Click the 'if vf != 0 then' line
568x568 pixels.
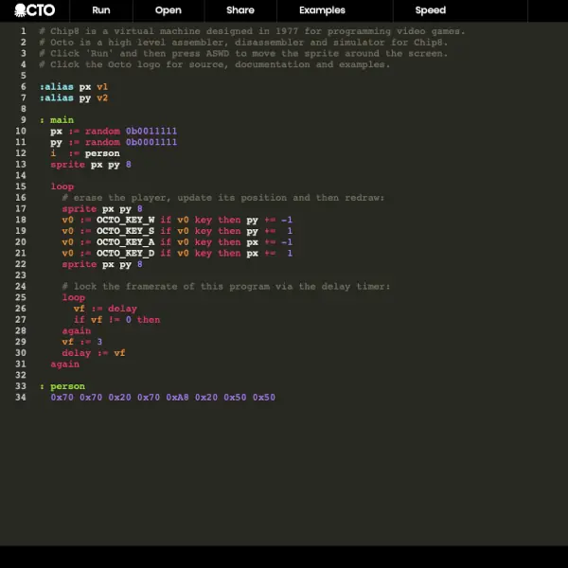tap(116, 320)
